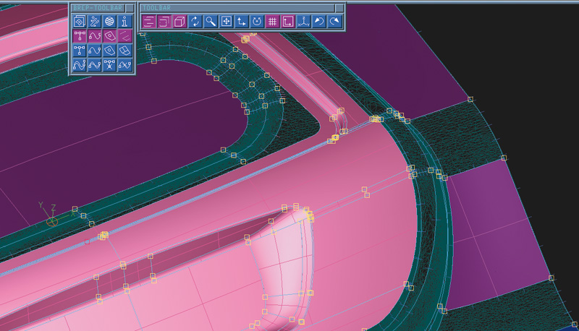Click the redo arrow icon
The height and width of the screenshot is (331, 579).
click(334, 22)
